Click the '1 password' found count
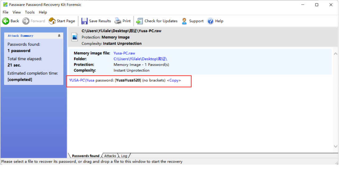 pyautogui.click(x=19, y=51)
